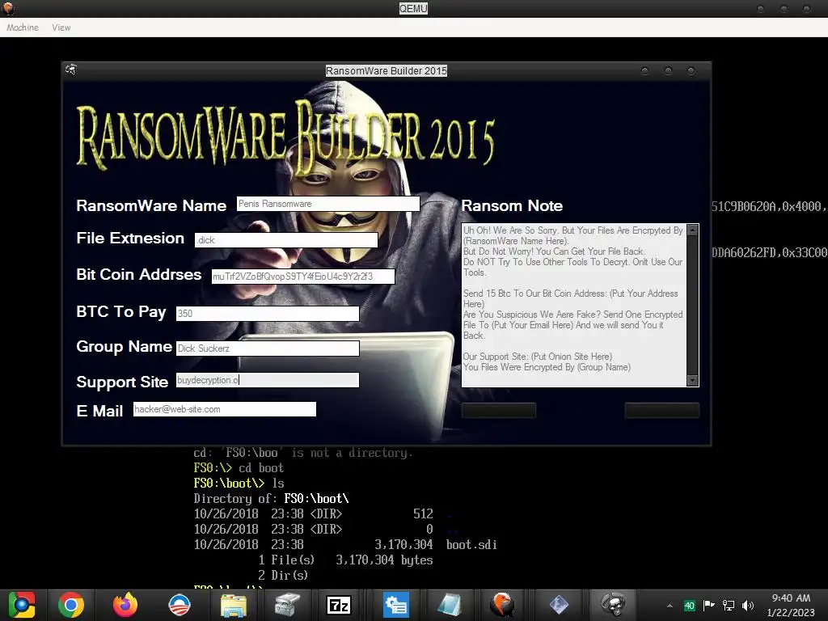Open the Machine menu in QEMU
Image resolution: width=828 pixels, height=621 pixels.
coord(23,27)
